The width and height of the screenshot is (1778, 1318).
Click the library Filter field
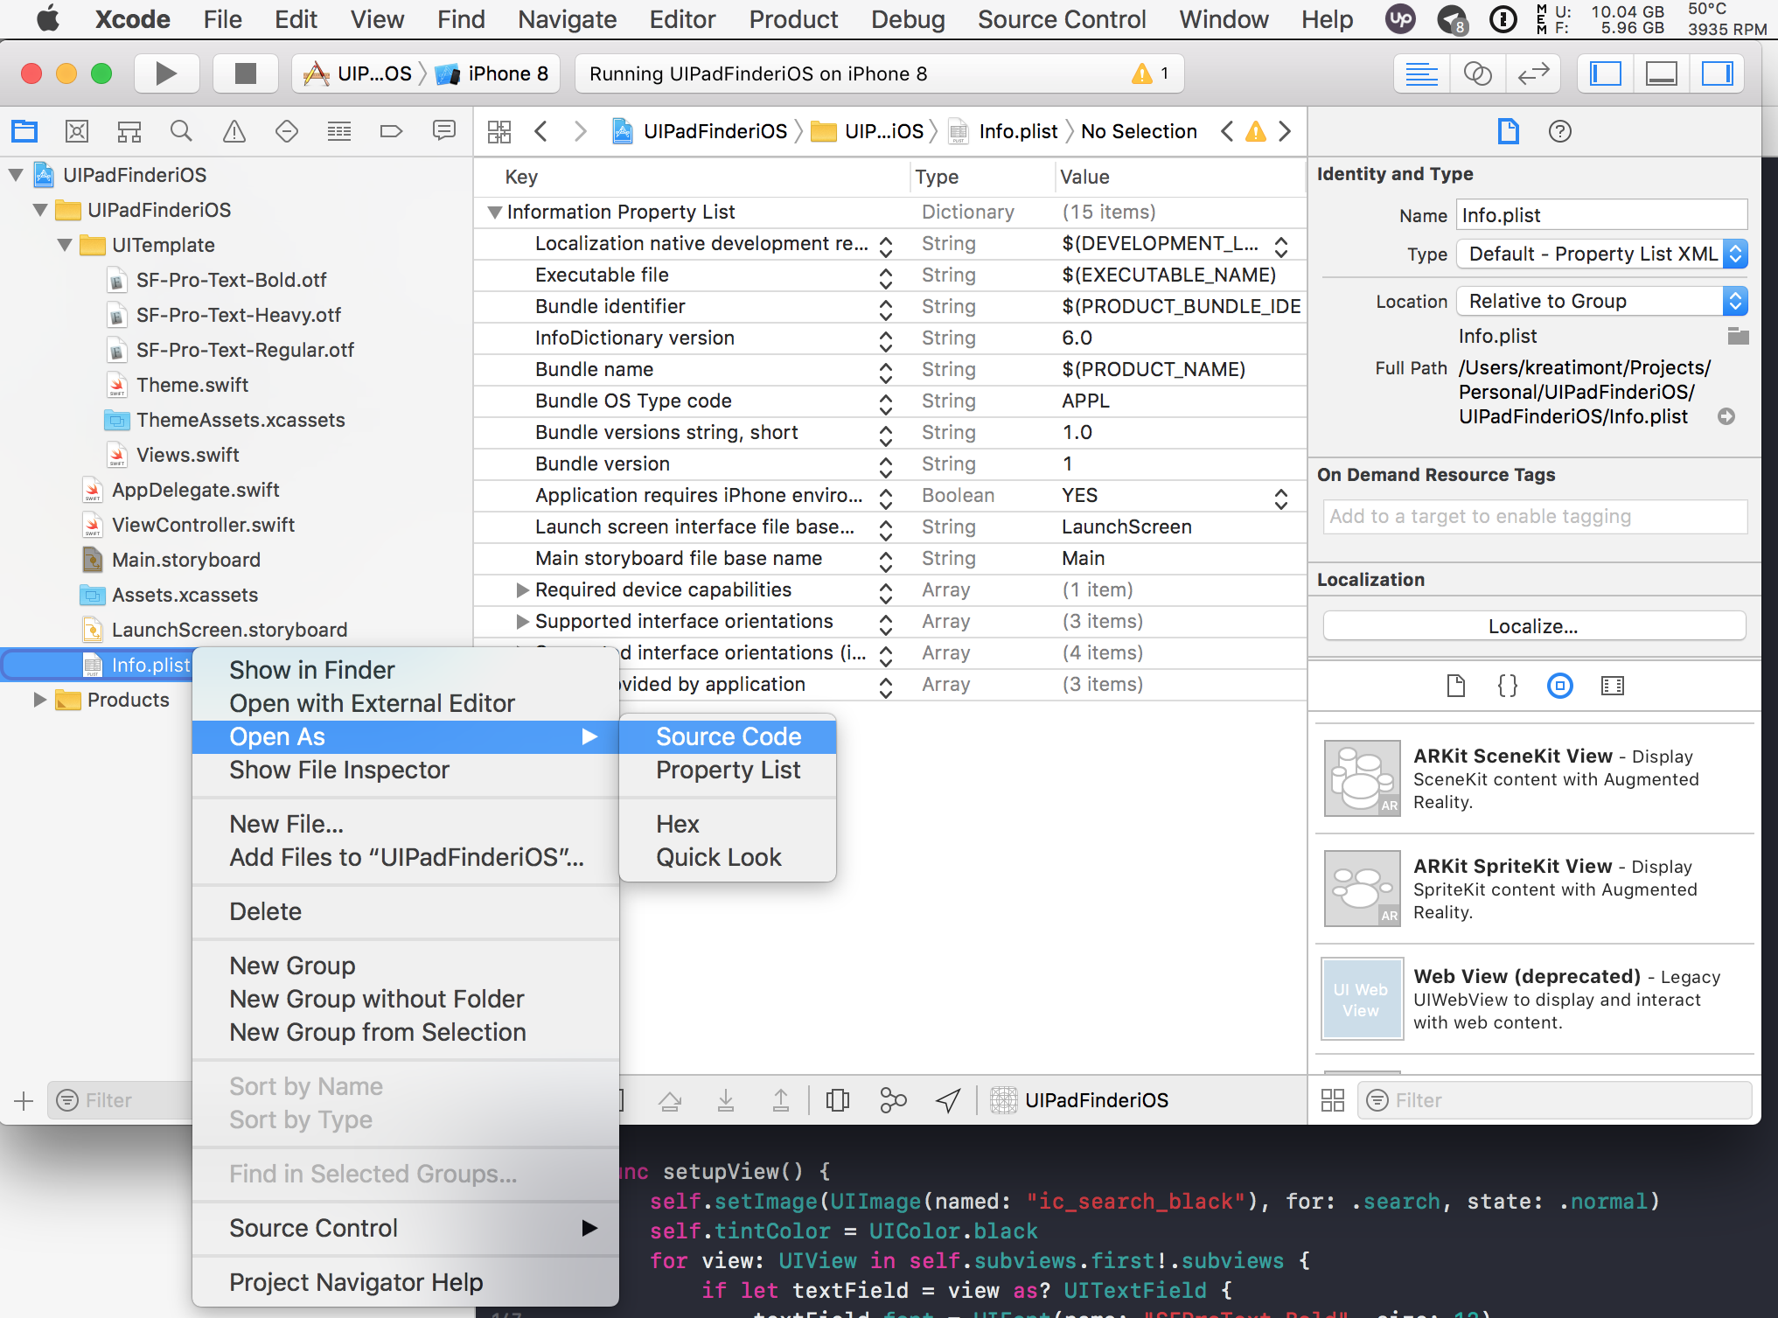(x=1555, y=1100)
